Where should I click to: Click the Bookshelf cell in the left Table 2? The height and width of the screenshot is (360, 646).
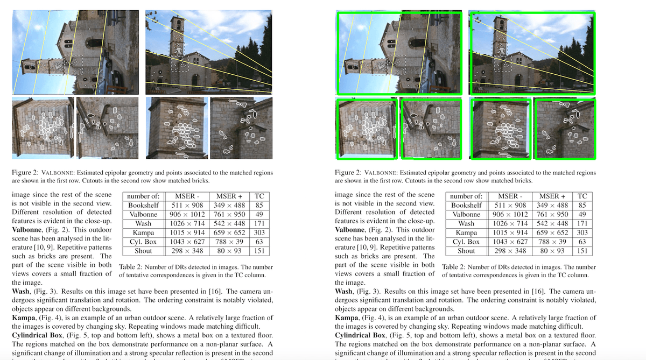tap(143, 204)
